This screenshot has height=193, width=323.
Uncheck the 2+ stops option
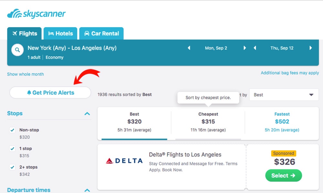[12, 167]
